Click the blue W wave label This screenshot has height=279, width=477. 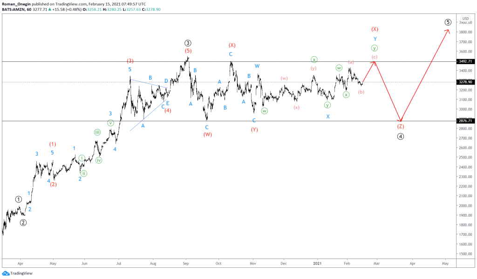(257, 66)
